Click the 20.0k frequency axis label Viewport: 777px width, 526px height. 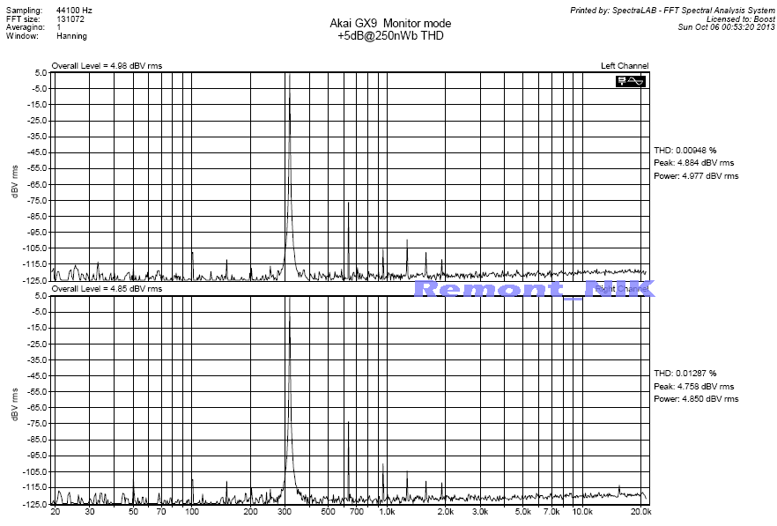(x=640, y=512)
